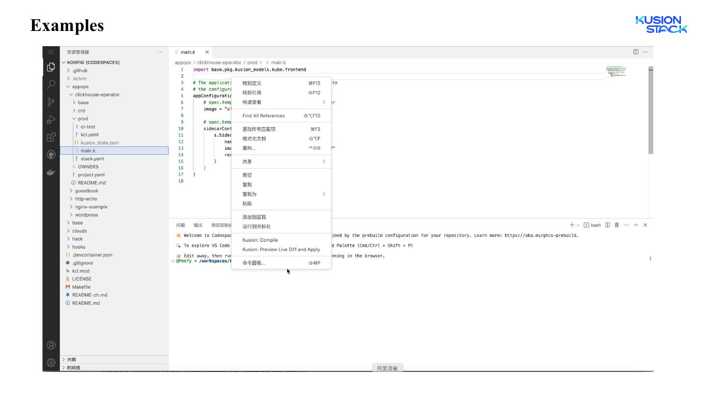707x398 pixels.
Task: Split the editor with the layout icon
Action: coord(636,52)
